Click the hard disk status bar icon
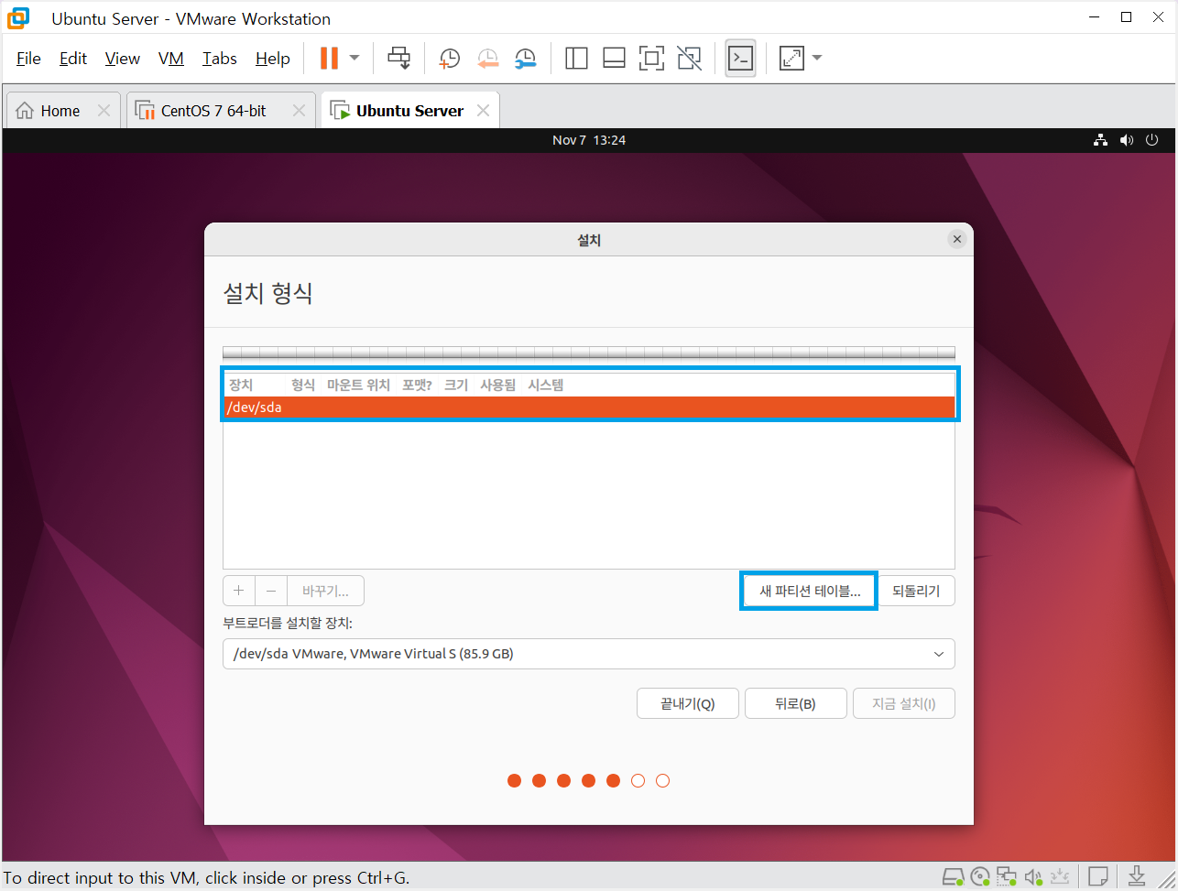The width and height of the screenshot is (1178, 891). (953, 876)
